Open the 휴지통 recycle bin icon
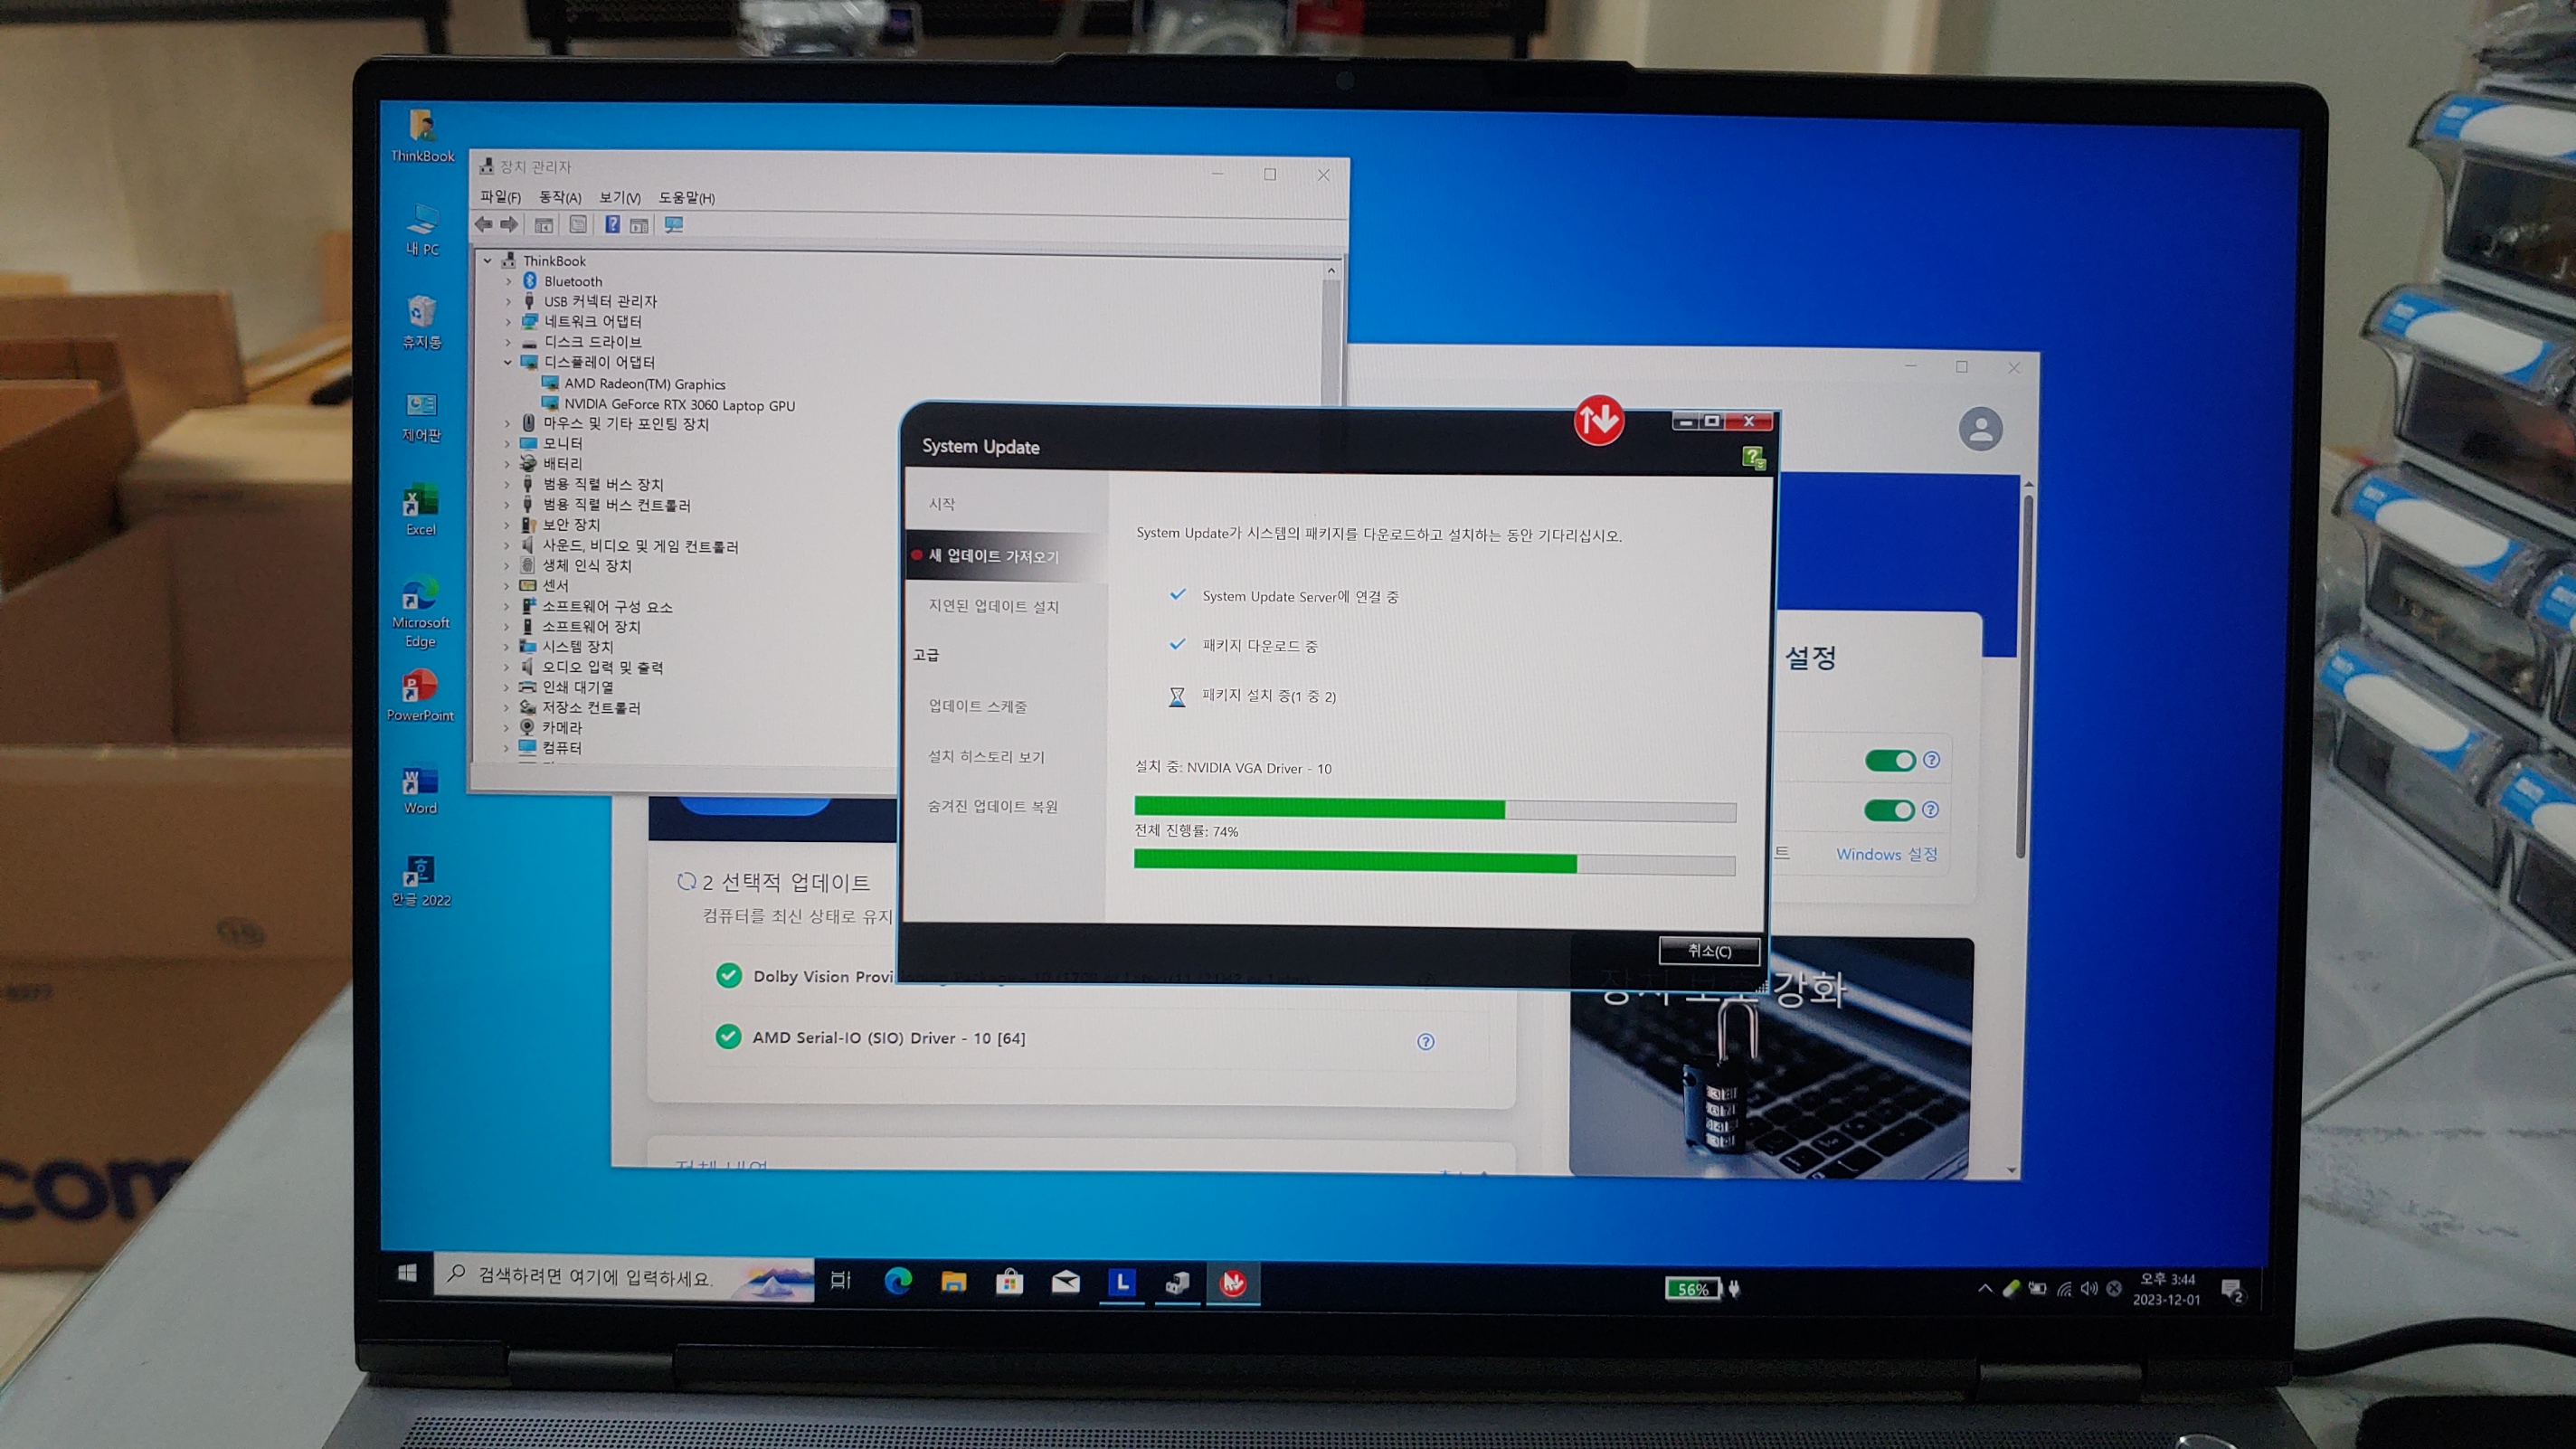This screenshot has height=1449, width=2576. tap(422, 322)
